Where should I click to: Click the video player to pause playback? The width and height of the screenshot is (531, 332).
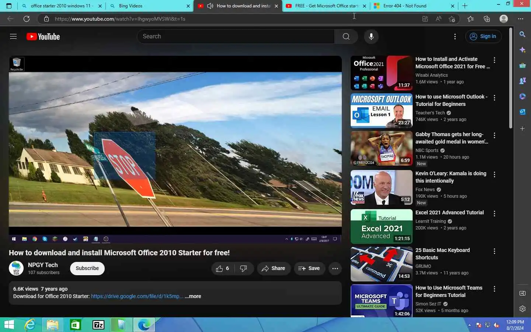pos(175,149)
